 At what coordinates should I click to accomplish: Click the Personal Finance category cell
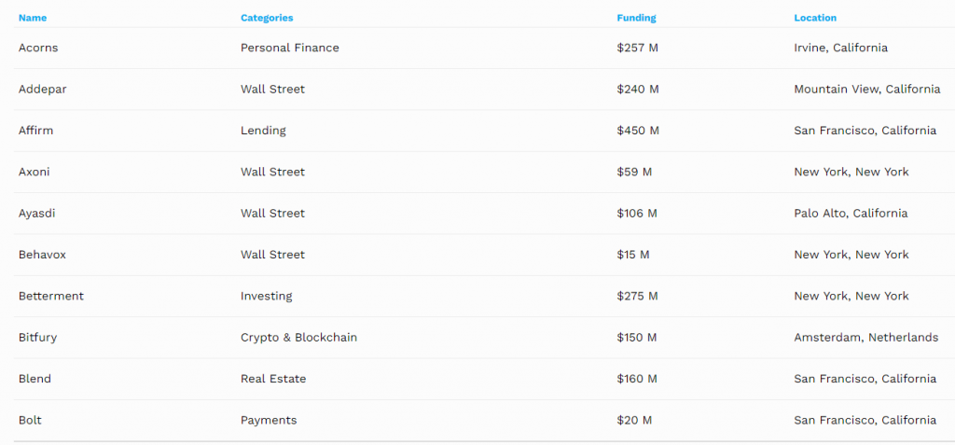(x=290, y=48)
